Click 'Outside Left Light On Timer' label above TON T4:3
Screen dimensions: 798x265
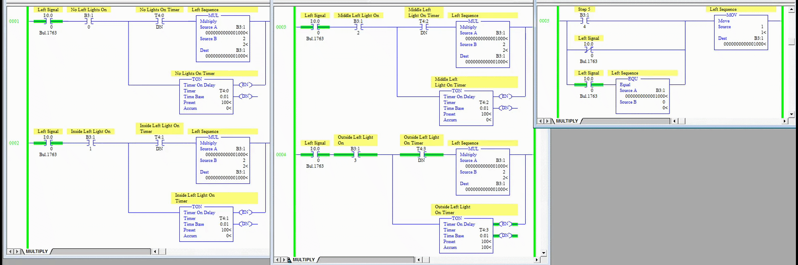(x=453, y=210)
